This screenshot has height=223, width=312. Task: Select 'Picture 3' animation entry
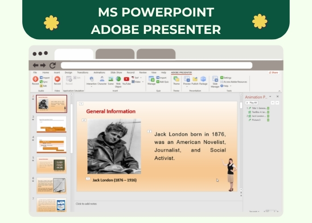[x=258, y=120]
